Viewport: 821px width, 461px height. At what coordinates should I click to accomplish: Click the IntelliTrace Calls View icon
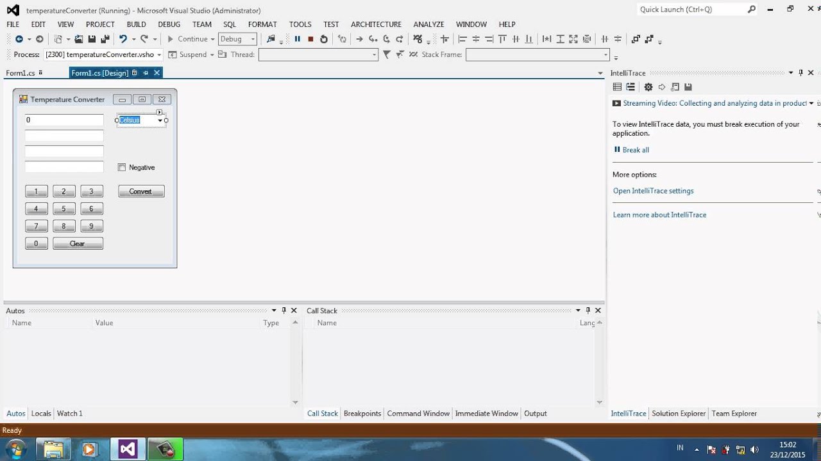631,87
